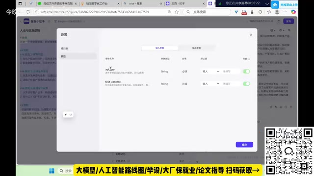Close the 咕泡数字化工作台 browser tab

click(x=118, y=3)
